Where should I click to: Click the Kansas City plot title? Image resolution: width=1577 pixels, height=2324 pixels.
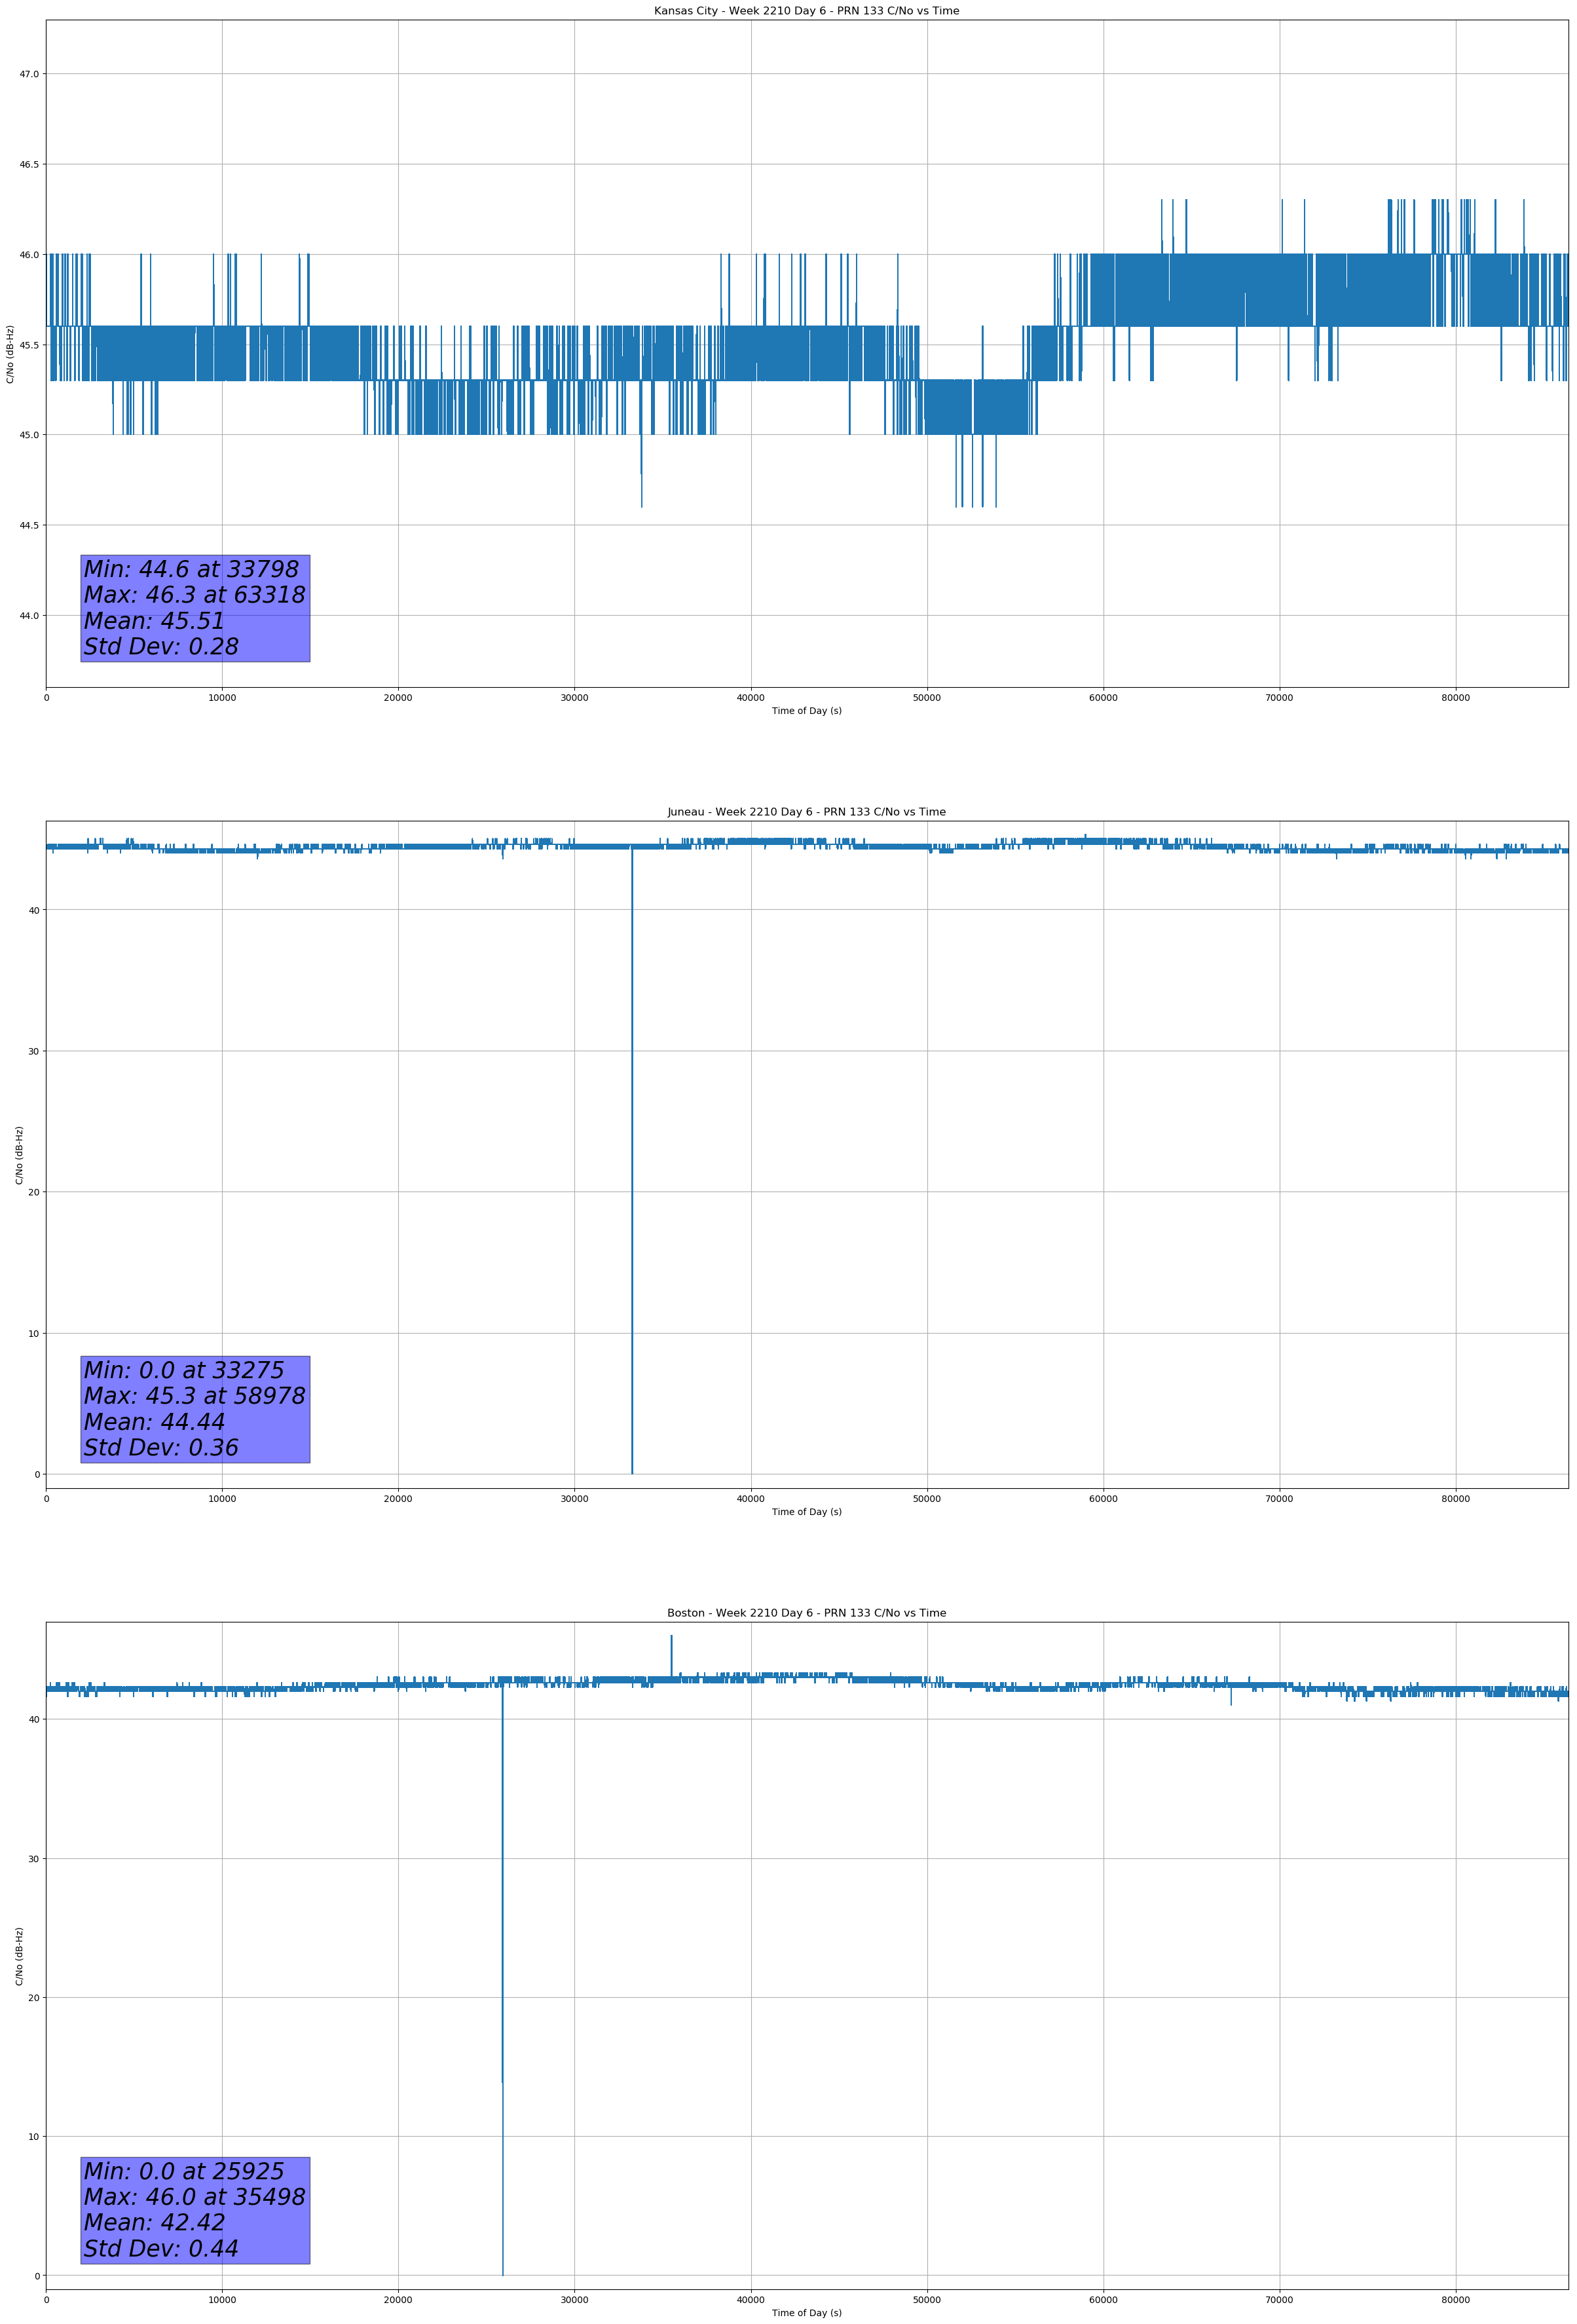[806, 11]
